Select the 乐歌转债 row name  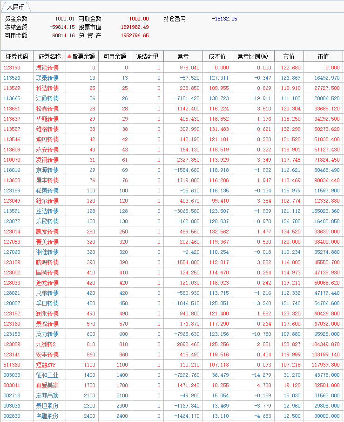coord(47,221)
